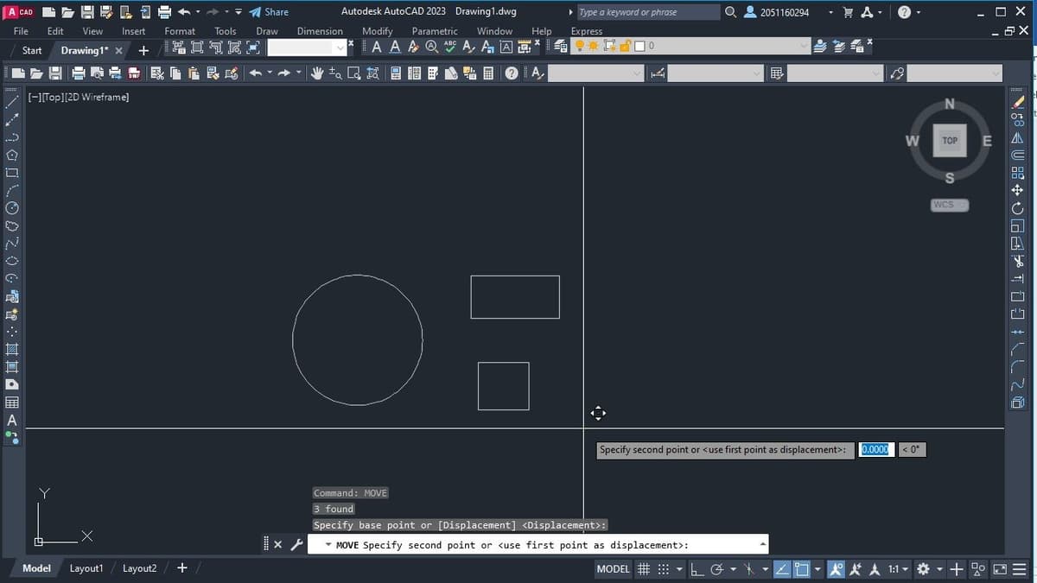Expand the Help question mark dropdown arrow
The width and height of the screenshot is (1037, 583).
click(x=919, y=12)
